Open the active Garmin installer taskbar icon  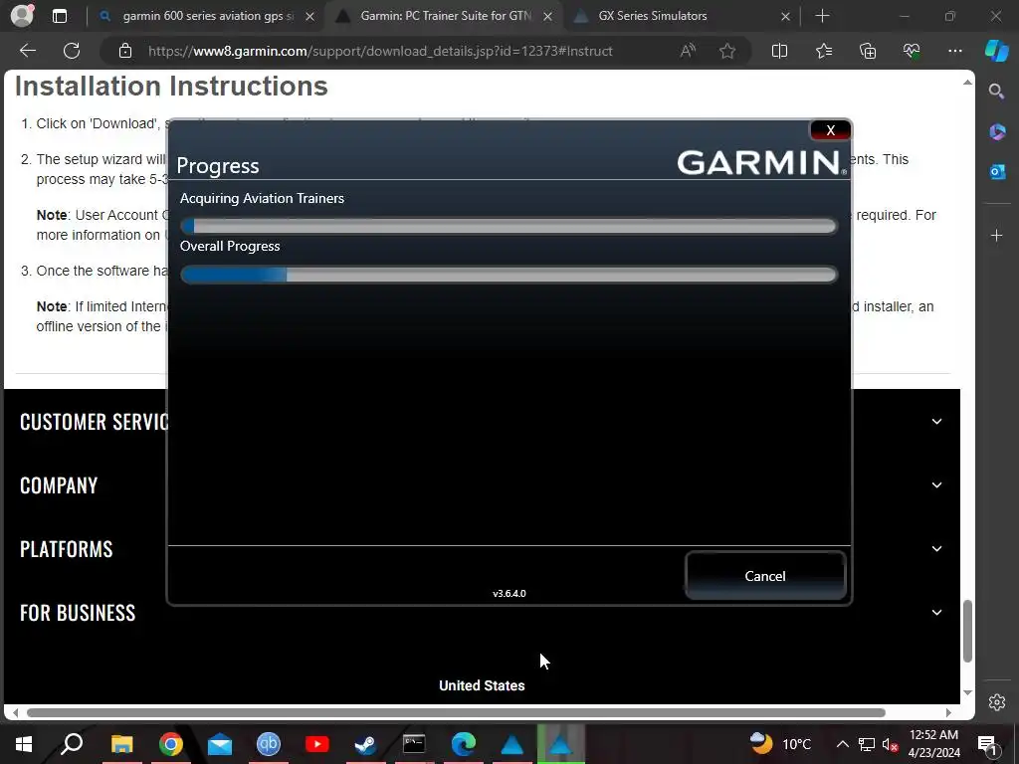tap(561, 744)
